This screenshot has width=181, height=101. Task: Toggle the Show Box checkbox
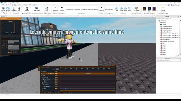[9, 52]
